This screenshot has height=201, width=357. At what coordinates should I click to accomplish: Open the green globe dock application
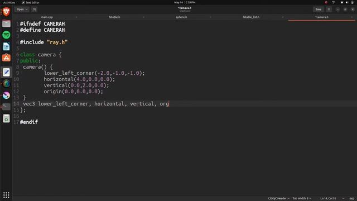click(x=6, y=84)
